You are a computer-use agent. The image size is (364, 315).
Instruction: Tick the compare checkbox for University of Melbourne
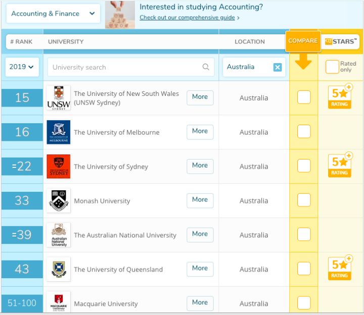(x=304, y=131)
